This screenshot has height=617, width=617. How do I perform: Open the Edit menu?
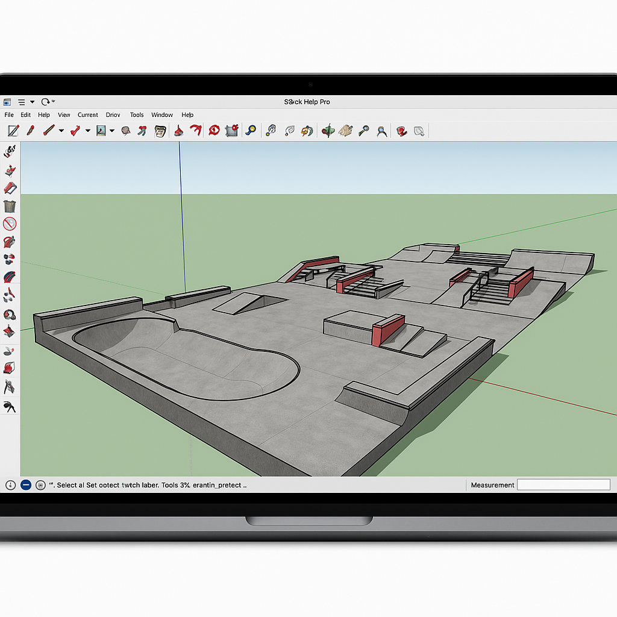click(x=25, y=115)
